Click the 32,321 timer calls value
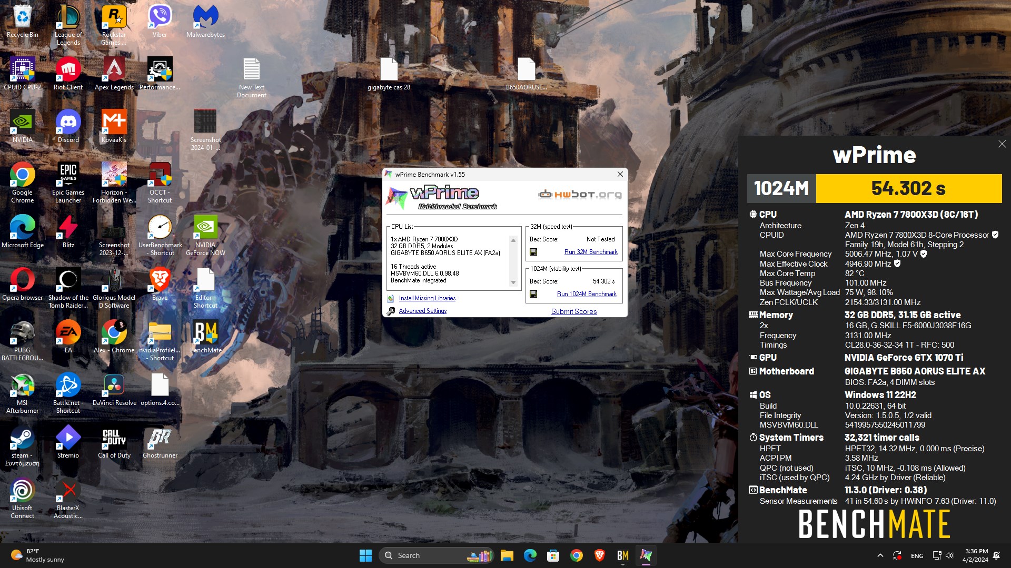Screen dimensions: 1011x568 (882, 438)
